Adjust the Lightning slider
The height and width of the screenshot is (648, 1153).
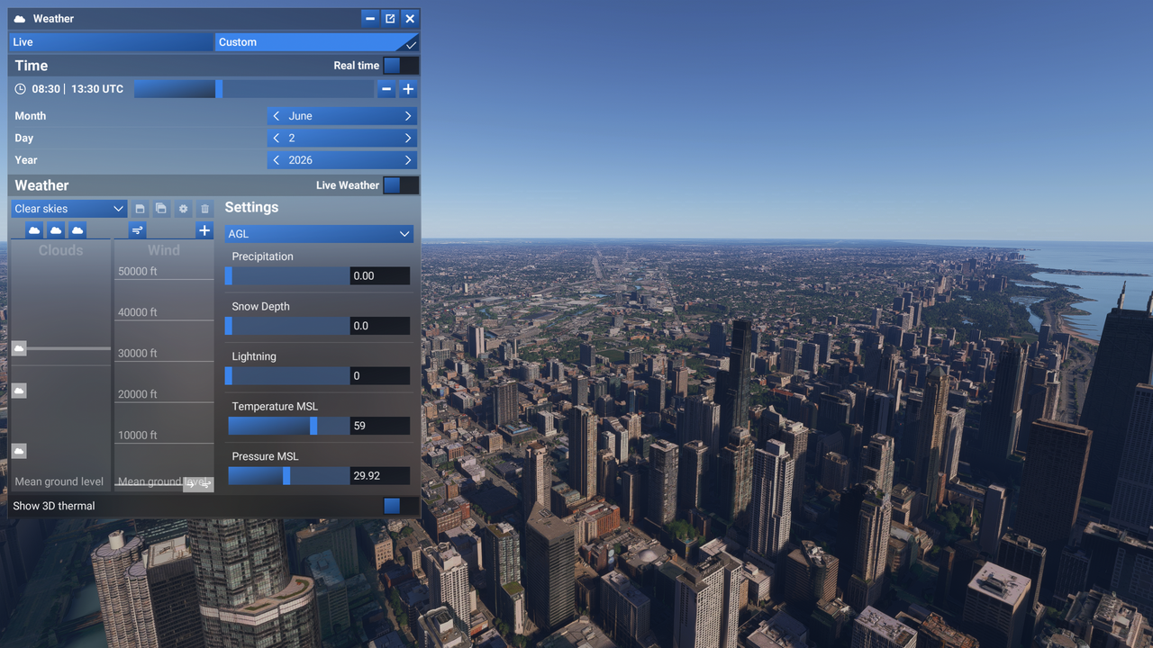click(x=287, y=376)
